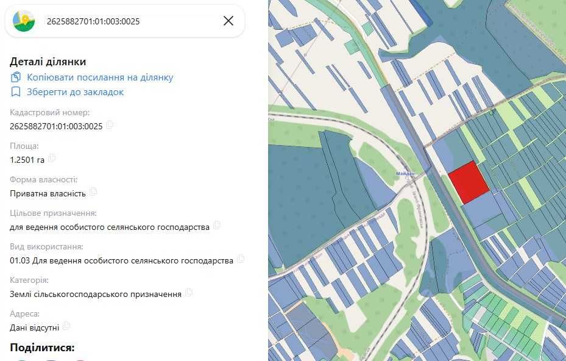Viewport: 566px width, 361px height.
Task: Open the Копіювати посилання на ділянку link
Action: 100,77
